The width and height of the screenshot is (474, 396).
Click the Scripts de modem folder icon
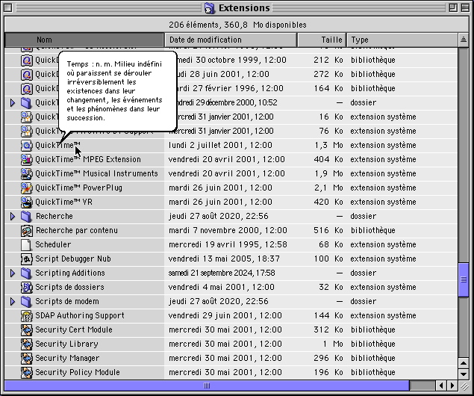[27, 302]
